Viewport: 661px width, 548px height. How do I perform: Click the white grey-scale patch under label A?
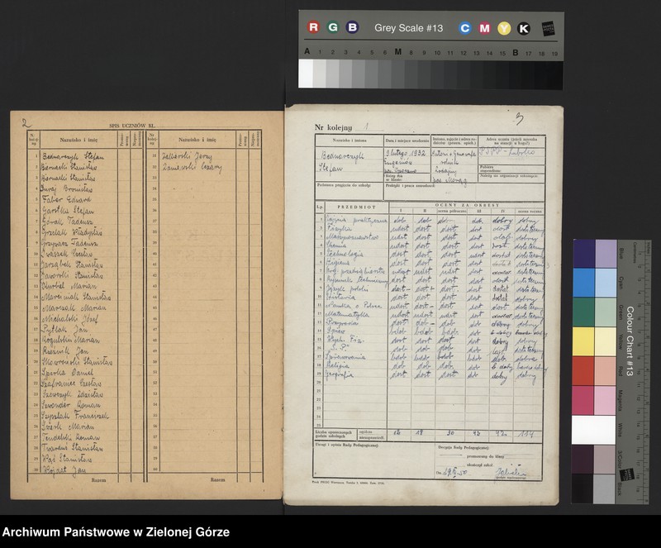pos(306,74)
